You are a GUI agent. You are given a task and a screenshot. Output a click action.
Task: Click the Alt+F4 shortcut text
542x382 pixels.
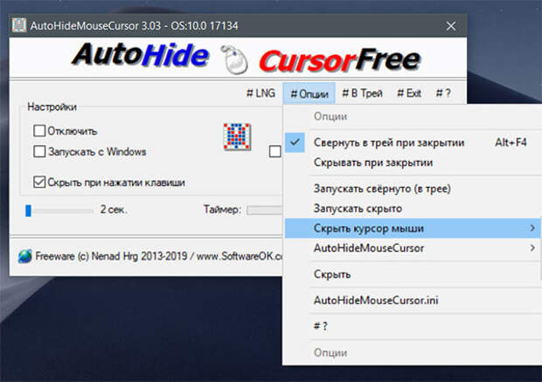pos(511,142)
